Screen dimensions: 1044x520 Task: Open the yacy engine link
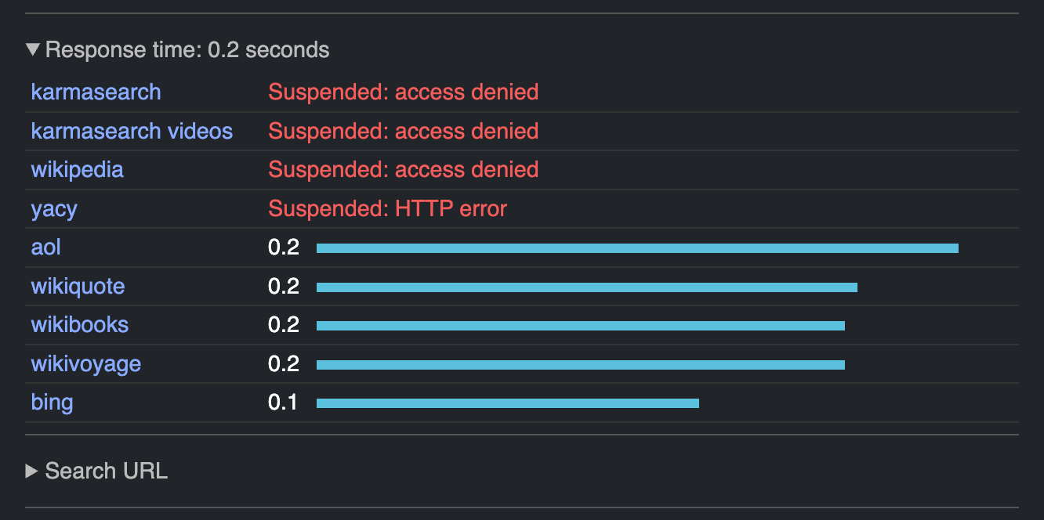point(54,208)
